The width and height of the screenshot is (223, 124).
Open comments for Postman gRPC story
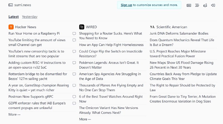74,97
